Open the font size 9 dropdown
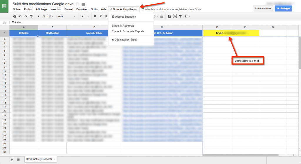The width and height of the screenshot is (301, 164). coord(85,16)
